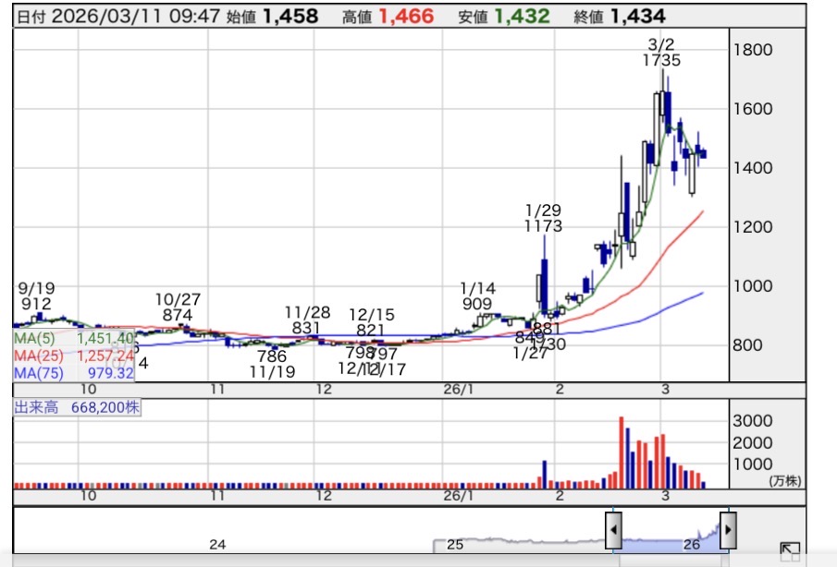Screen dimensions: 837x567
Task: Click the 9/19 912 price annotation
Action: pyautogui.click(x=37, y=296)
